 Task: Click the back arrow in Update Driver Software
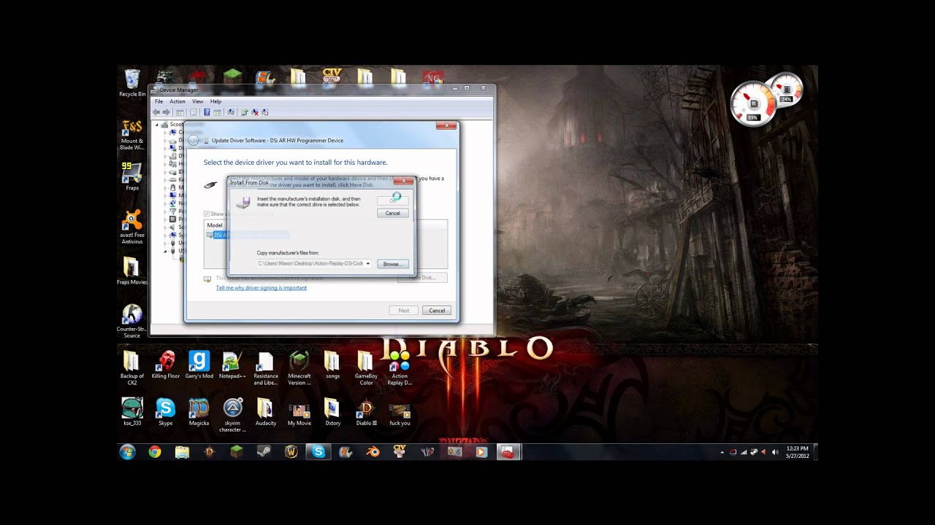point(194,140)
